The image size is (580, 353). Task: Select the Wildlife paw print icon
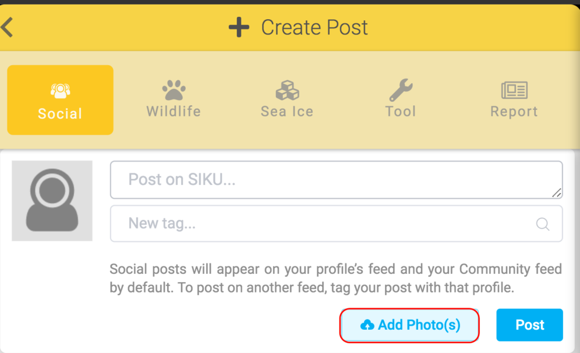tap(173, 89)
